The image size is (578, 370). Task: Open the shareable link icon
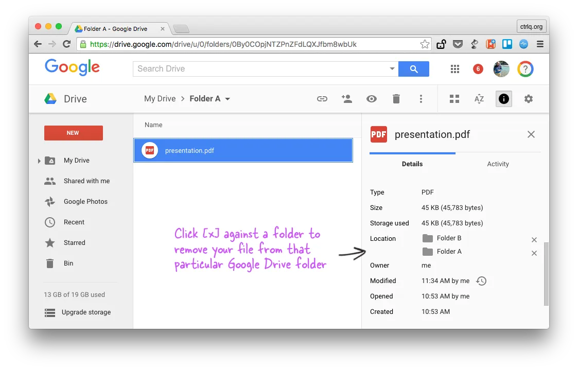pos(322,98)
